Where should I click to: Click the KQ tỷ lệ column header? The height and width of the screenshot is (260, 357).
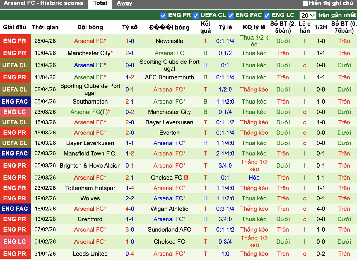[x=254, y=27]
